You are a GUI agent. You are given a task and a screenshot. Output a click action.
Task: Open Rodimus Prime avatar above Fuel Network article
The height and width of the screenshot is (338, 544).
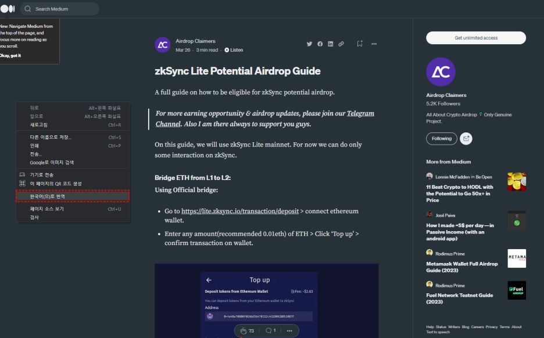[430, 285]
